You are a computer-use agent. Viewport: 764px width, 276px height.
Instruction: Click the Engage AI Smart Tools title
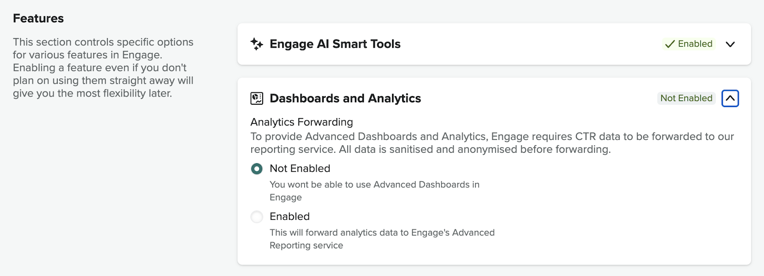(x=335, y=44)
